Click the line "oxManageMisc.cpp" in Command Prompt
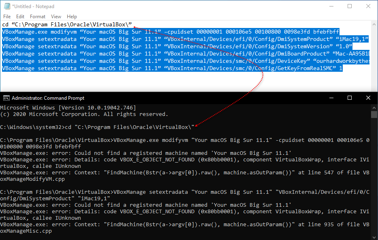This screenshot has height=240, width=378. (26, 231)
